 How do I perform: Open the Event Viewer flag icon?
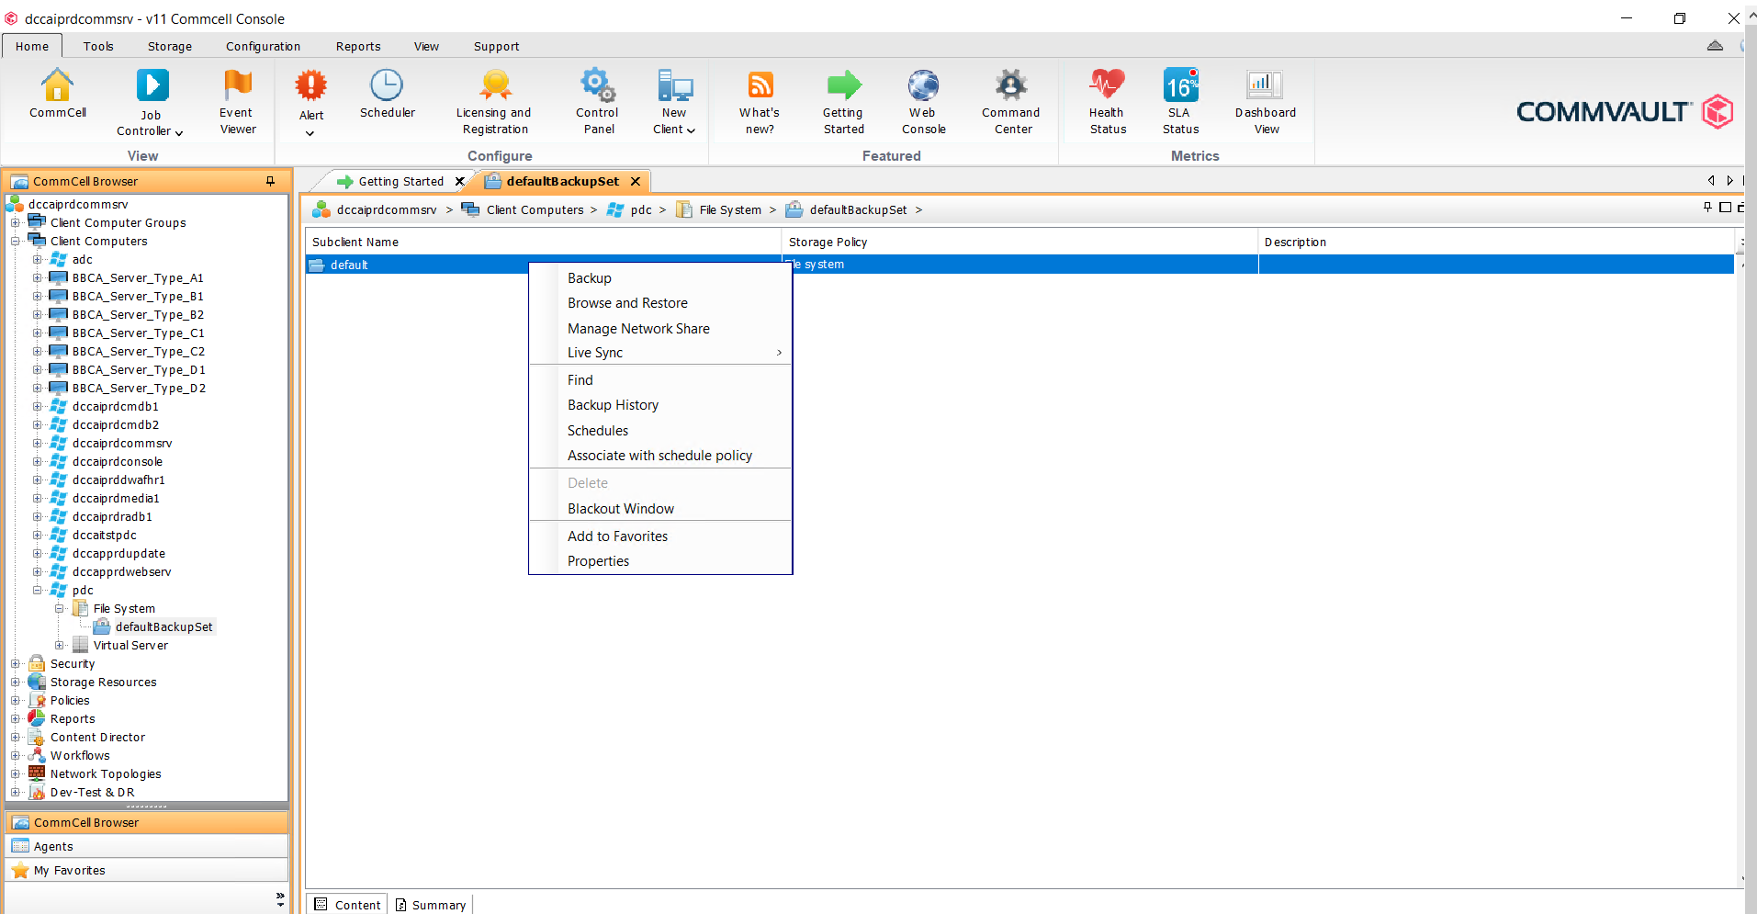click(x=237, y=85)
